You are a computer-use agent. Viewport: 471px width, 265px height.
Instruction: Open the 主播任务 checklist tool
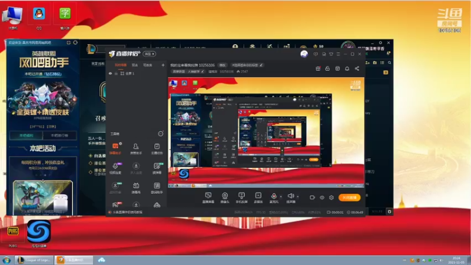(157, 148)
